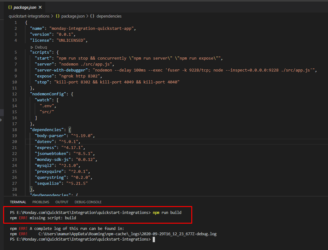Click the "dotenv" dependency key
Screen dimensions: 328x250
tap(44, 142)
